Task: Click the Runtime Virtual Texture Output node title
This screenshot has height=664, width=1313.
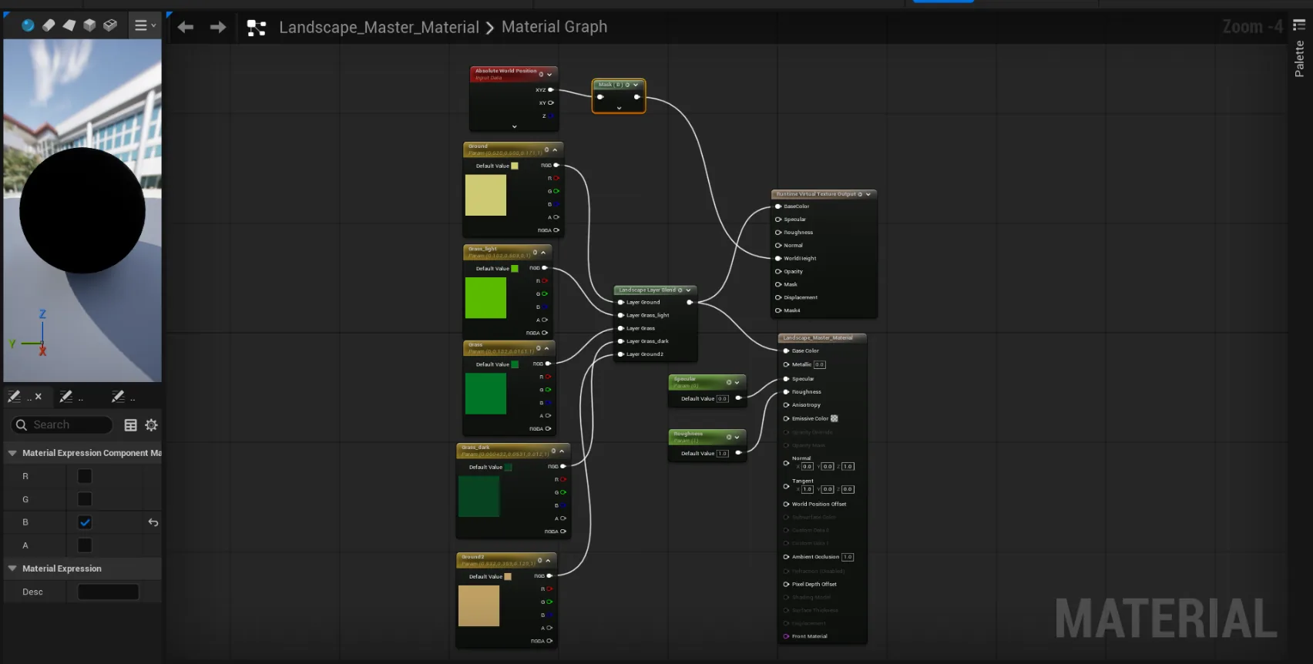Action: coord(816,194)
